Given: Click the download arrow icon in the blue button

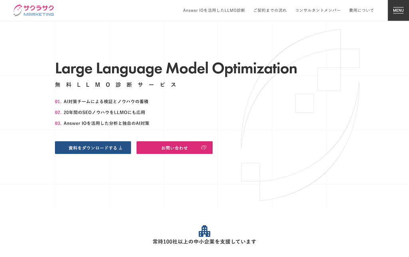Looking at the screenshot, I should tap(120, 147).
